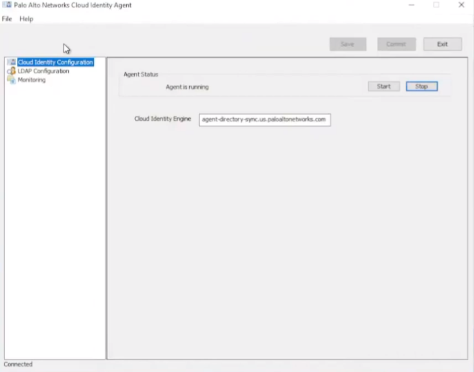474x372 pixels.
Task: Stop the agent with the Stop button
Action: (x=422, y=86)
